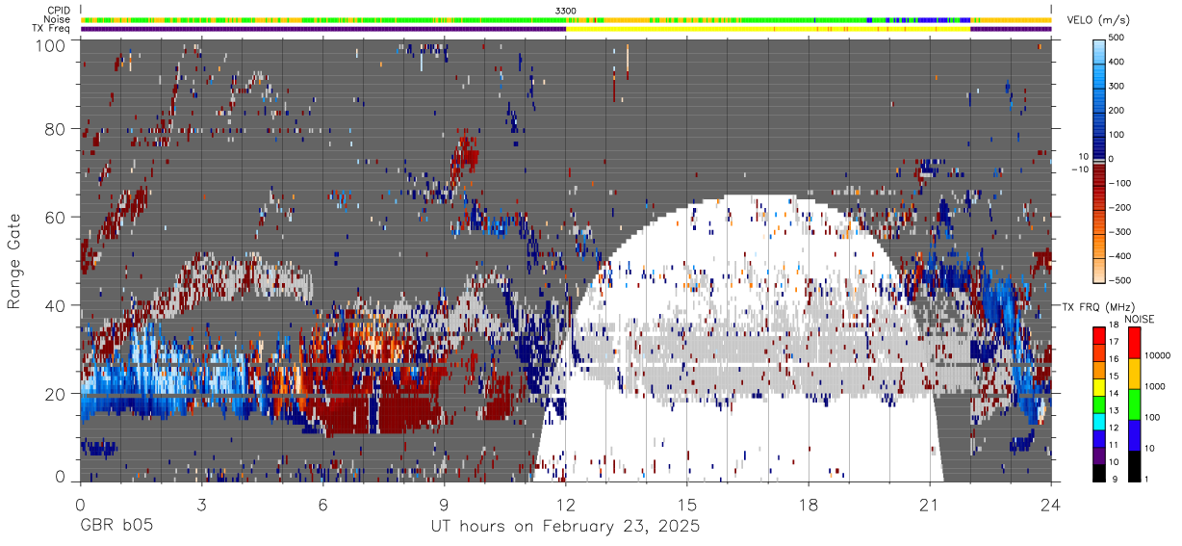The height and width of the screenshot is (546, 1182).
Task: Click velocity scale label -100
Action: (1119, 183)
